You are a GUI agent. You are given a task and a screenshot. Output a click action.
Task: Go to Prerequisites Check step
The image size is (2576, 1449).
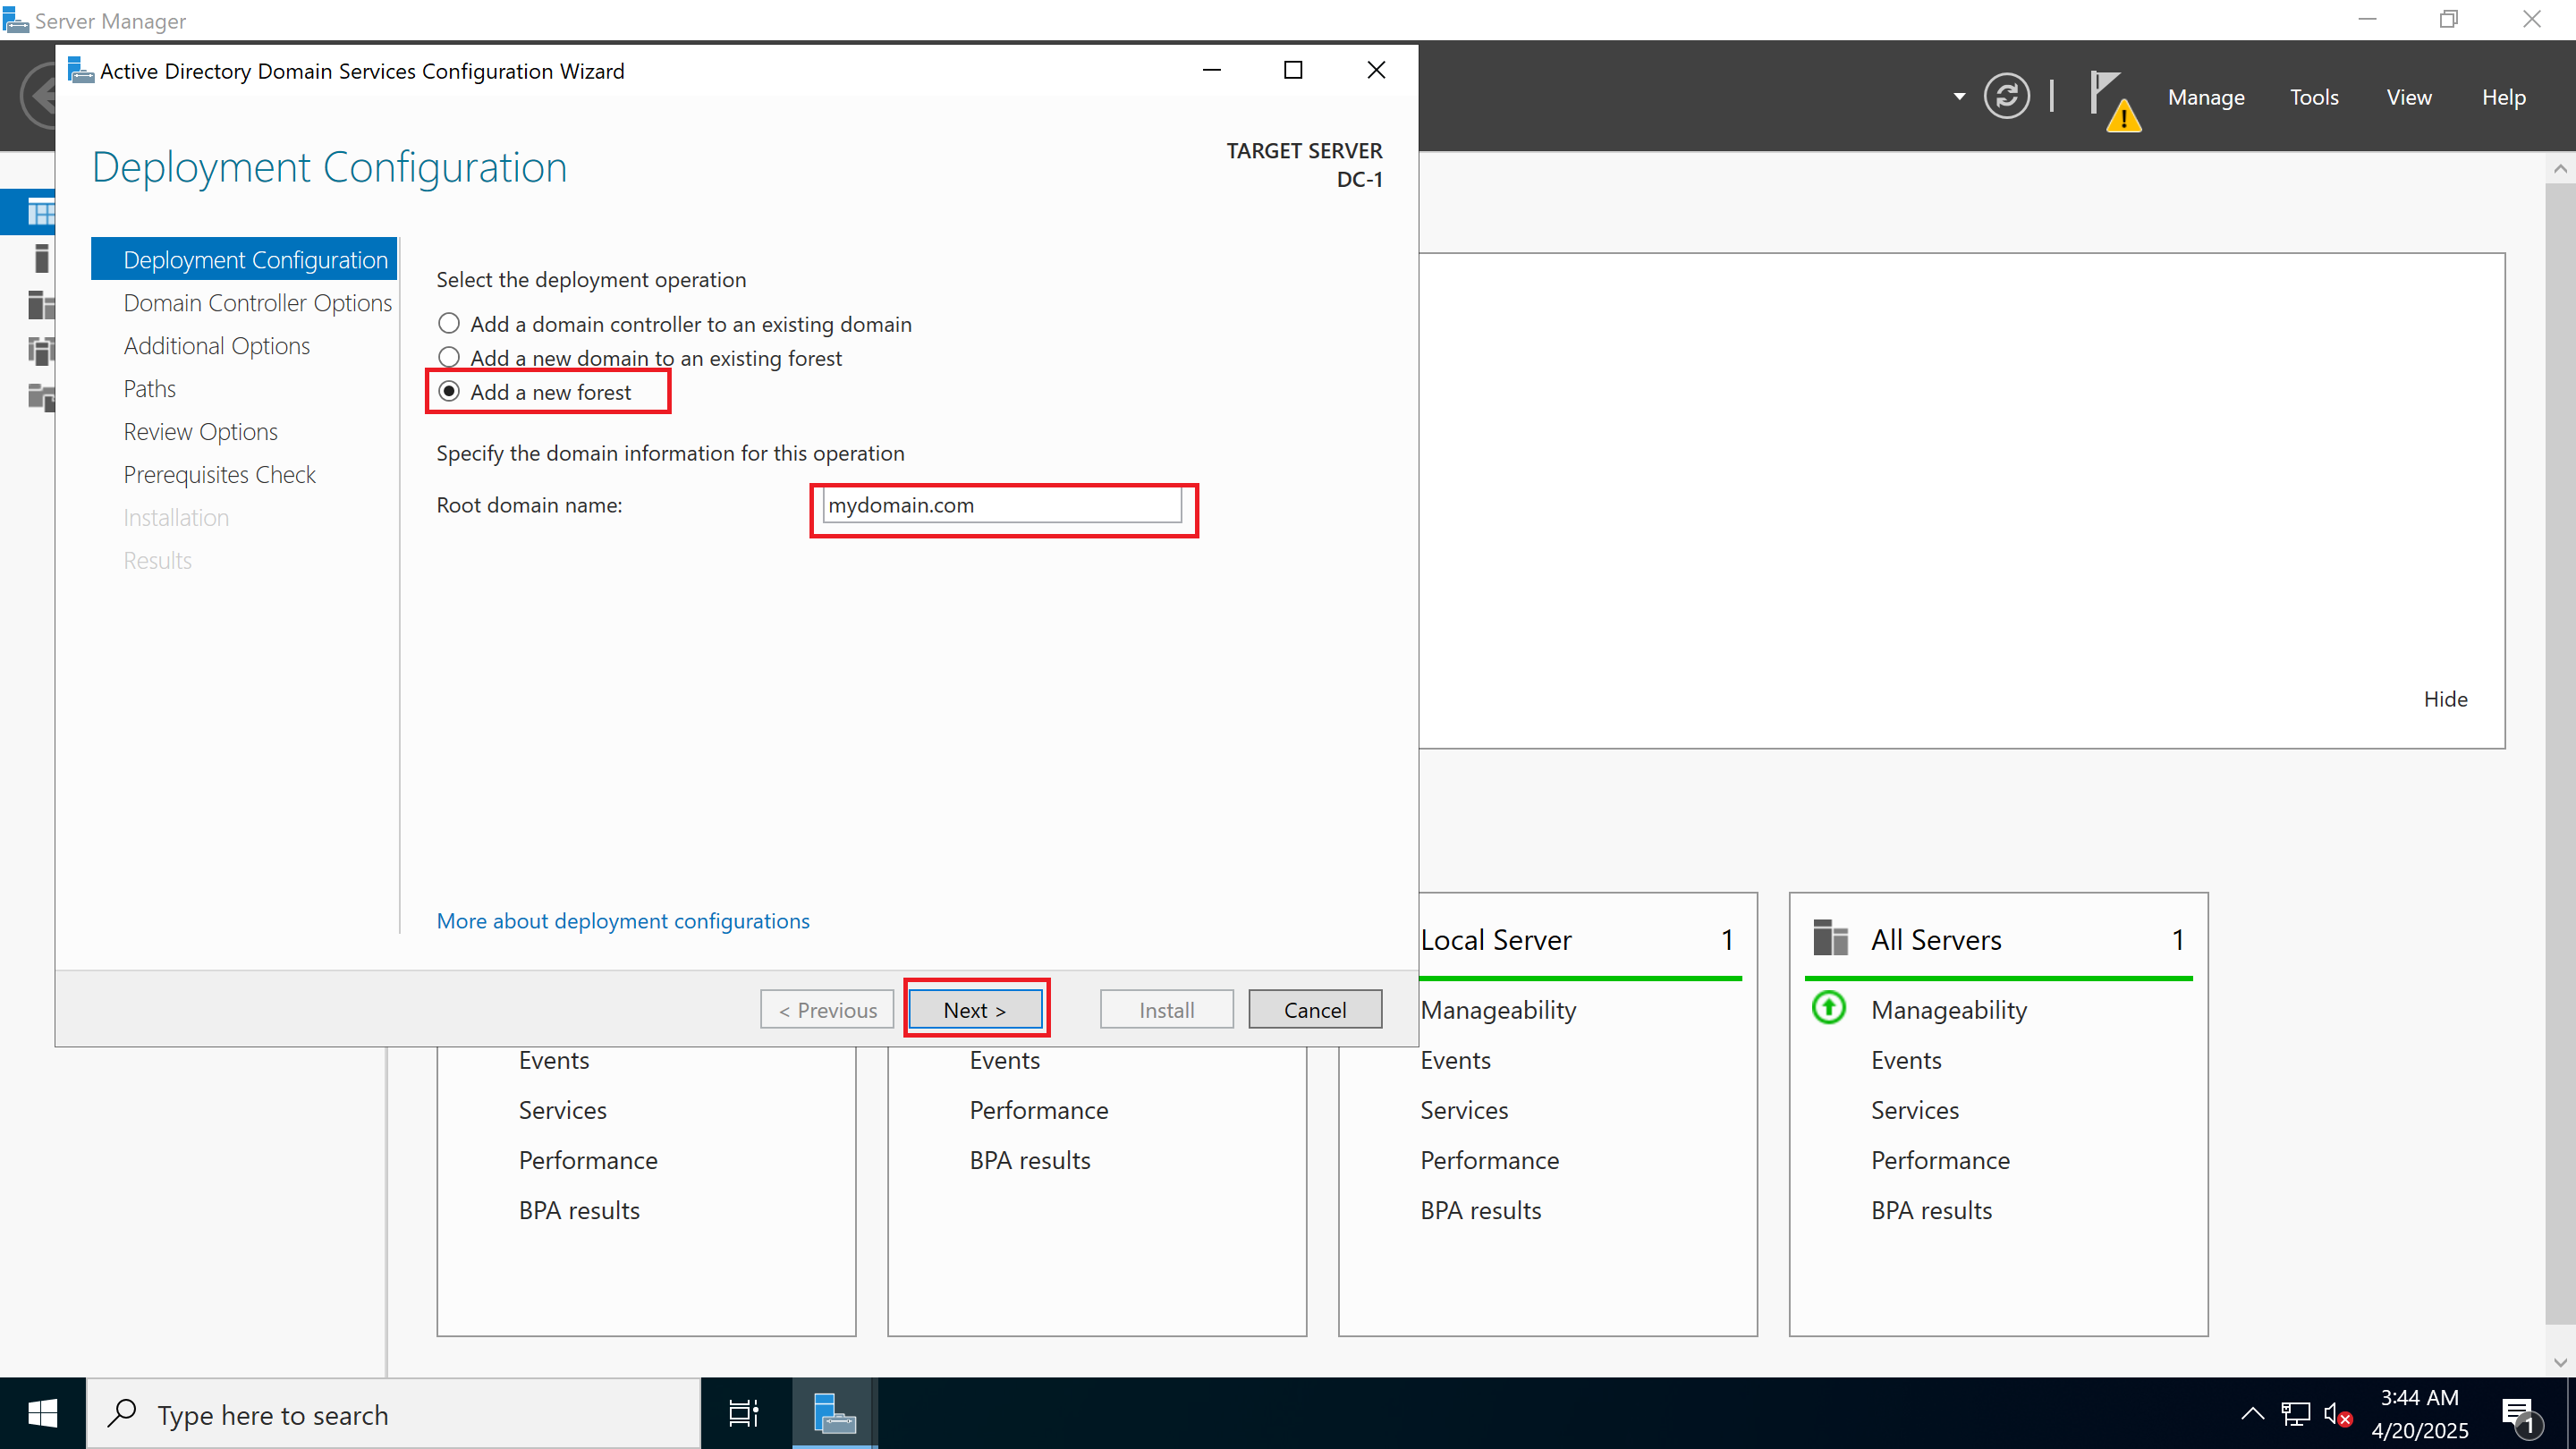pos(219,475)
